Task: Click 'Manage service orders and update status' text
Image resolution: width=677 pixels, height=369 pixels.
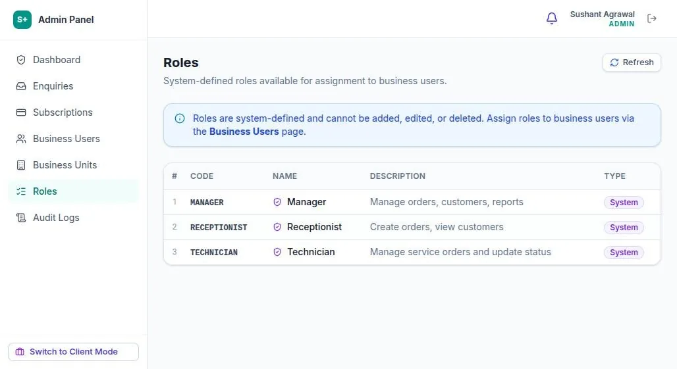Action: (460, 252)
